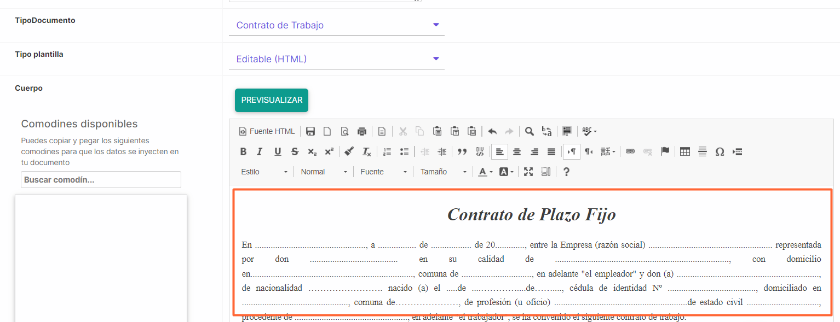The width and height of the screenshot is (840, 322).
Task: Create a DIV container
Action: [x=480, y=151]
